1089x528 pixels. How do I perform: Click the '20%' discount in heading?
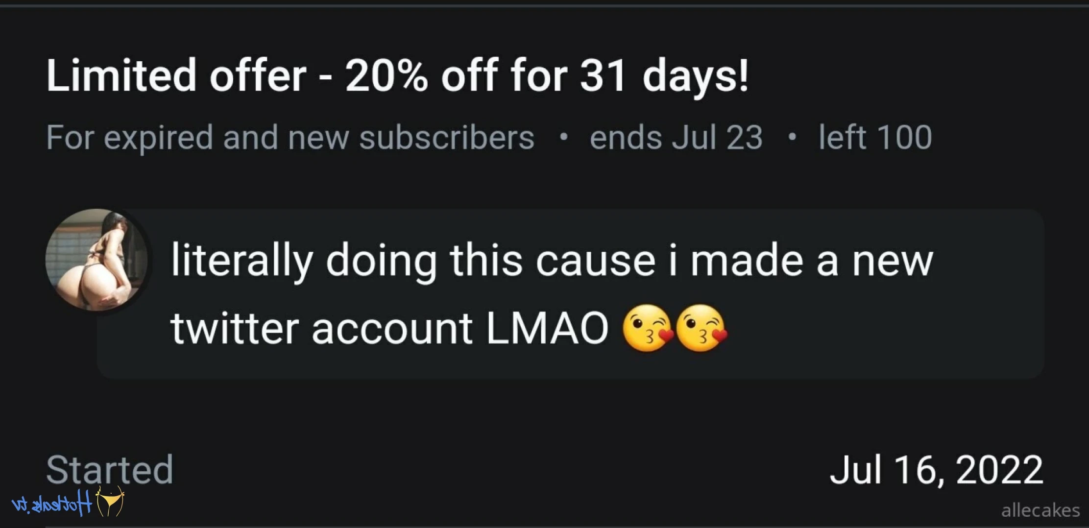click(387, 75)
